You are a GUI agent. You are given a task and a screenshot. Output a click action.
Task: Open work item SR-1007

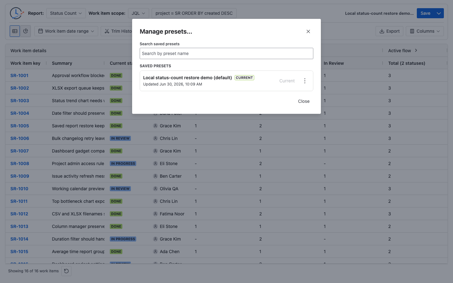point(20,151)
